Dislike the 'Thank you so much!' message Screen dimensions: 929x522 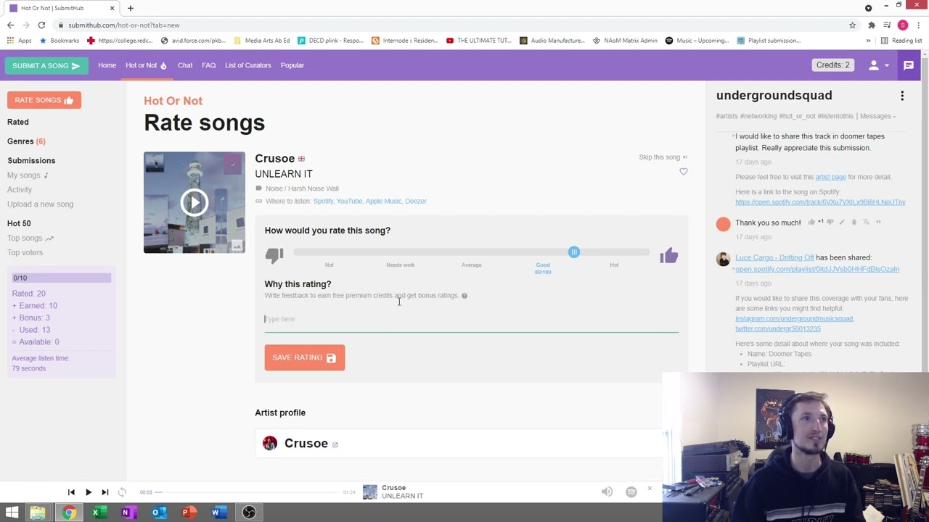[x=830, y=222]
